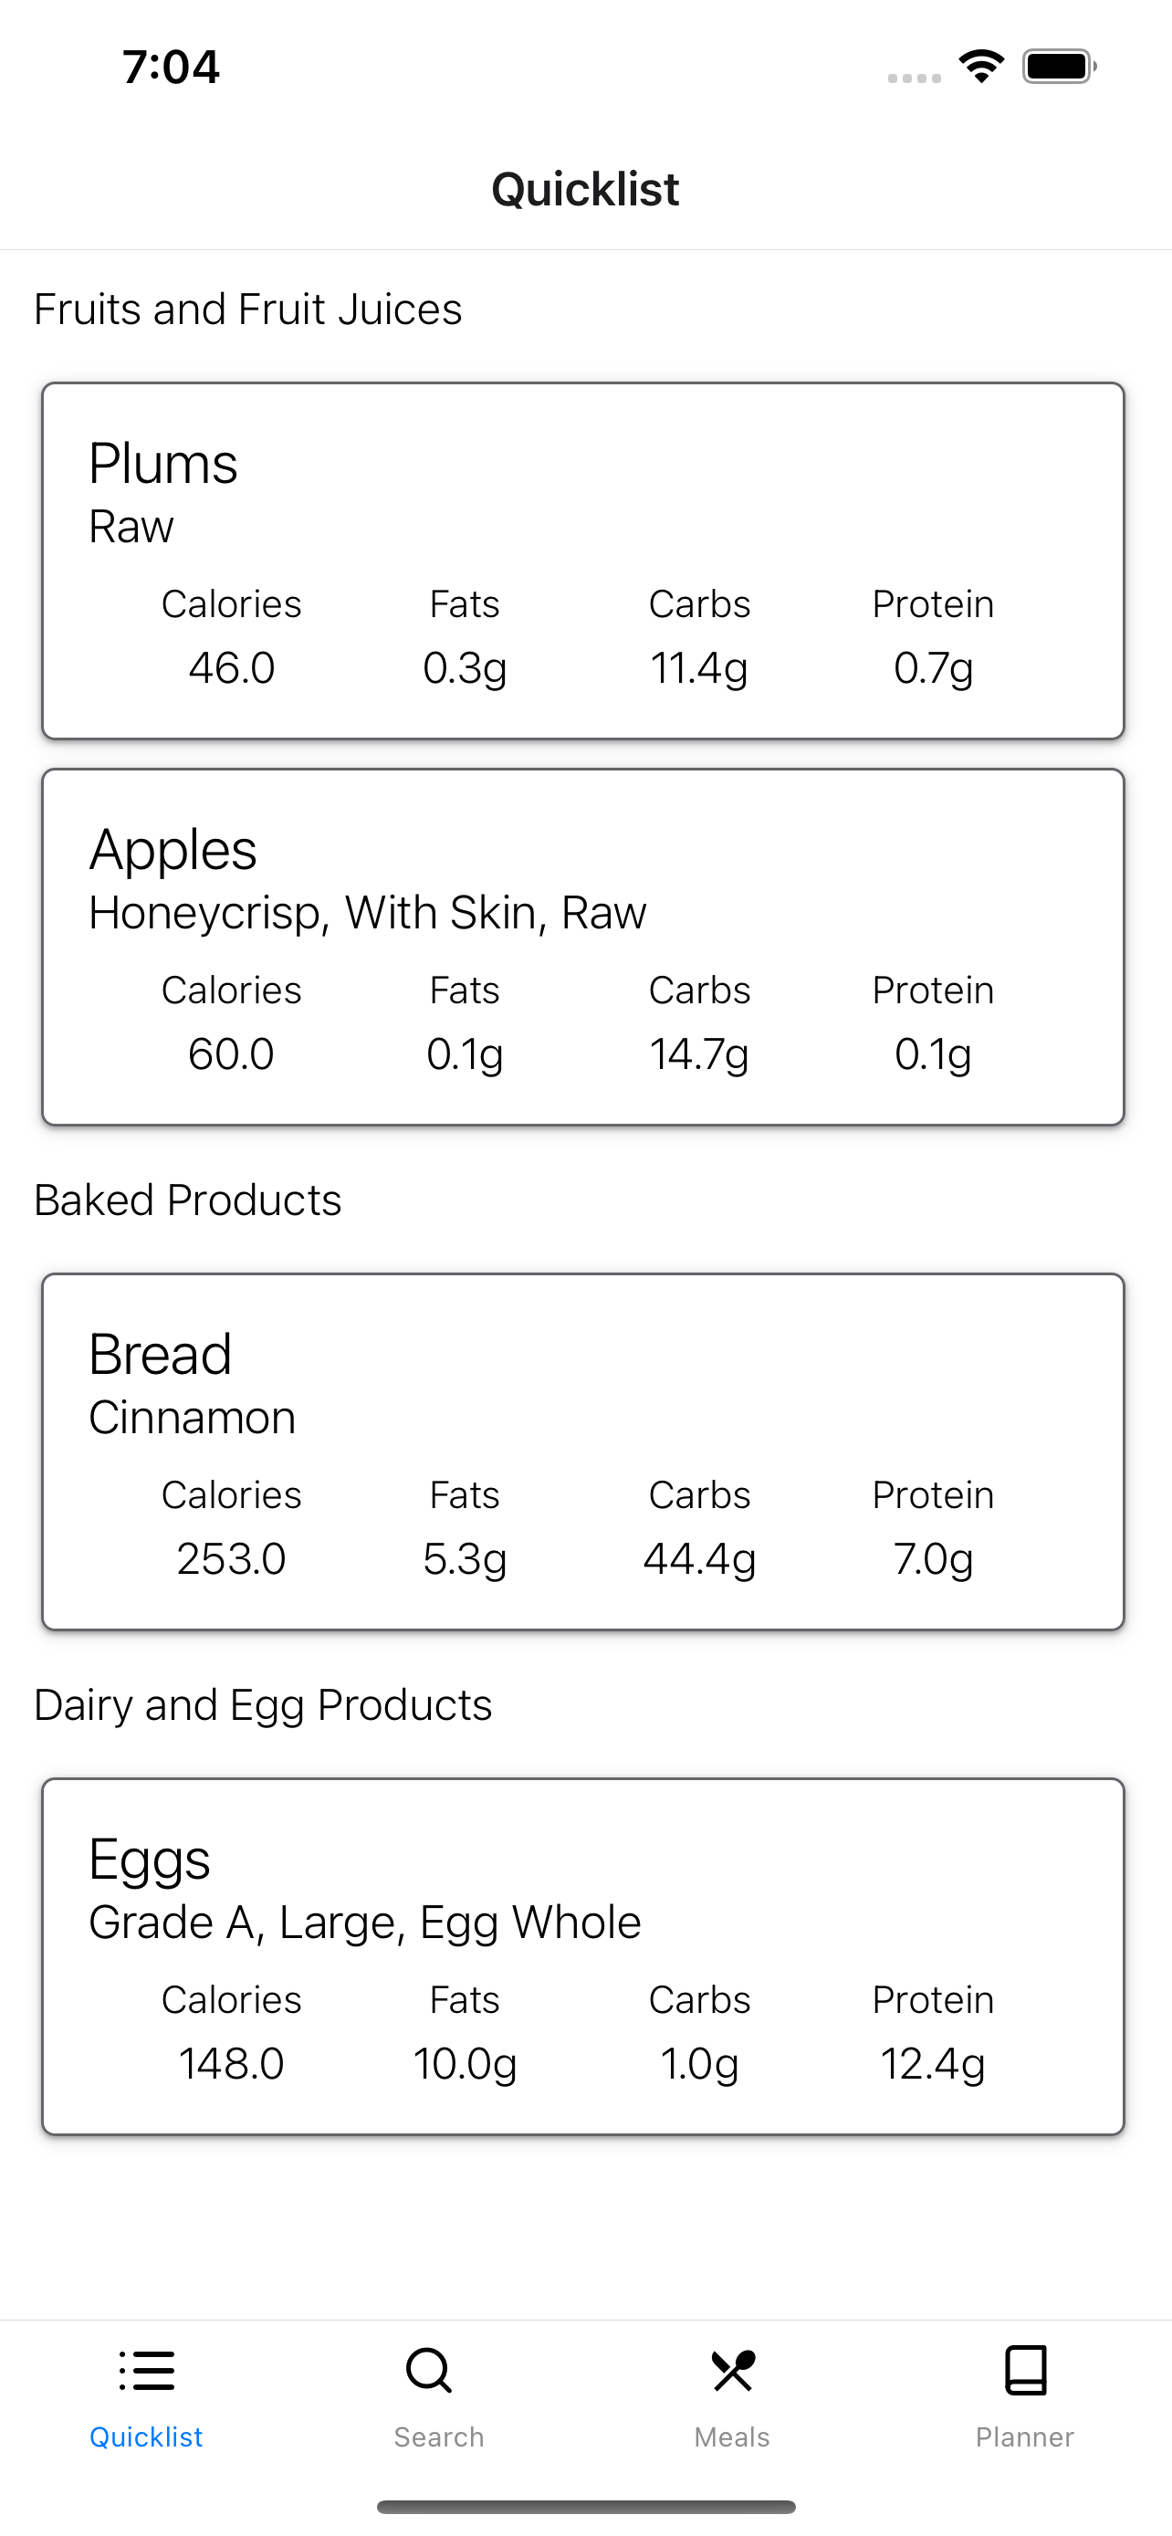This screenshot has width=1172, height=2536.
Task: Tap Fruits and Fruit Juices header
Action: coord(248,309)
